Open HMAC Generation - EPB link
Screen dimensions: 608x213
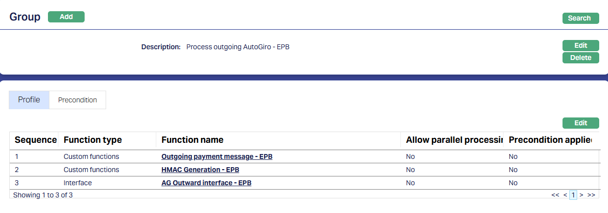point(200,170)
